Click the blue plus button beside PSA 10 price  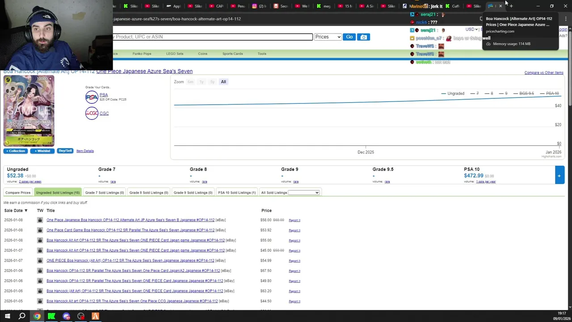(x=559, y=175)
